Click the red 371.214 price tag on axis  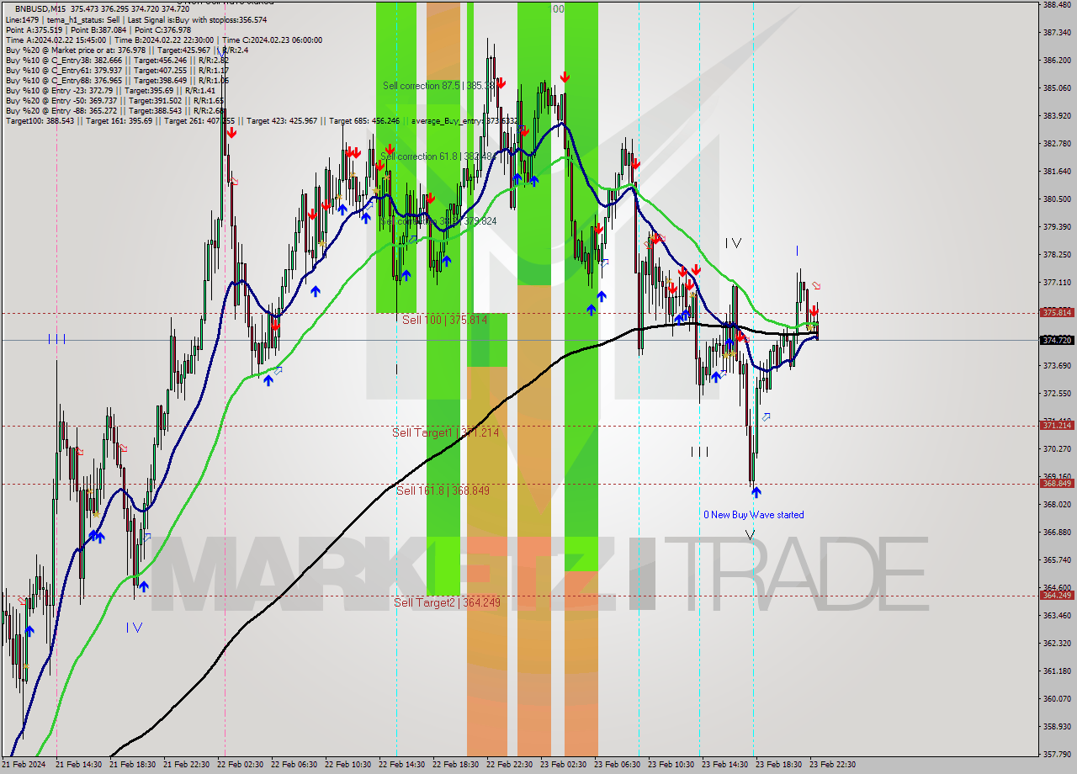(x=1057, y=426)
